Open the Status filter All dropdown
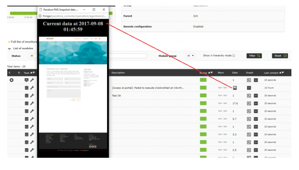This screenshot has height=170, width=299. (x=33, y=55)
